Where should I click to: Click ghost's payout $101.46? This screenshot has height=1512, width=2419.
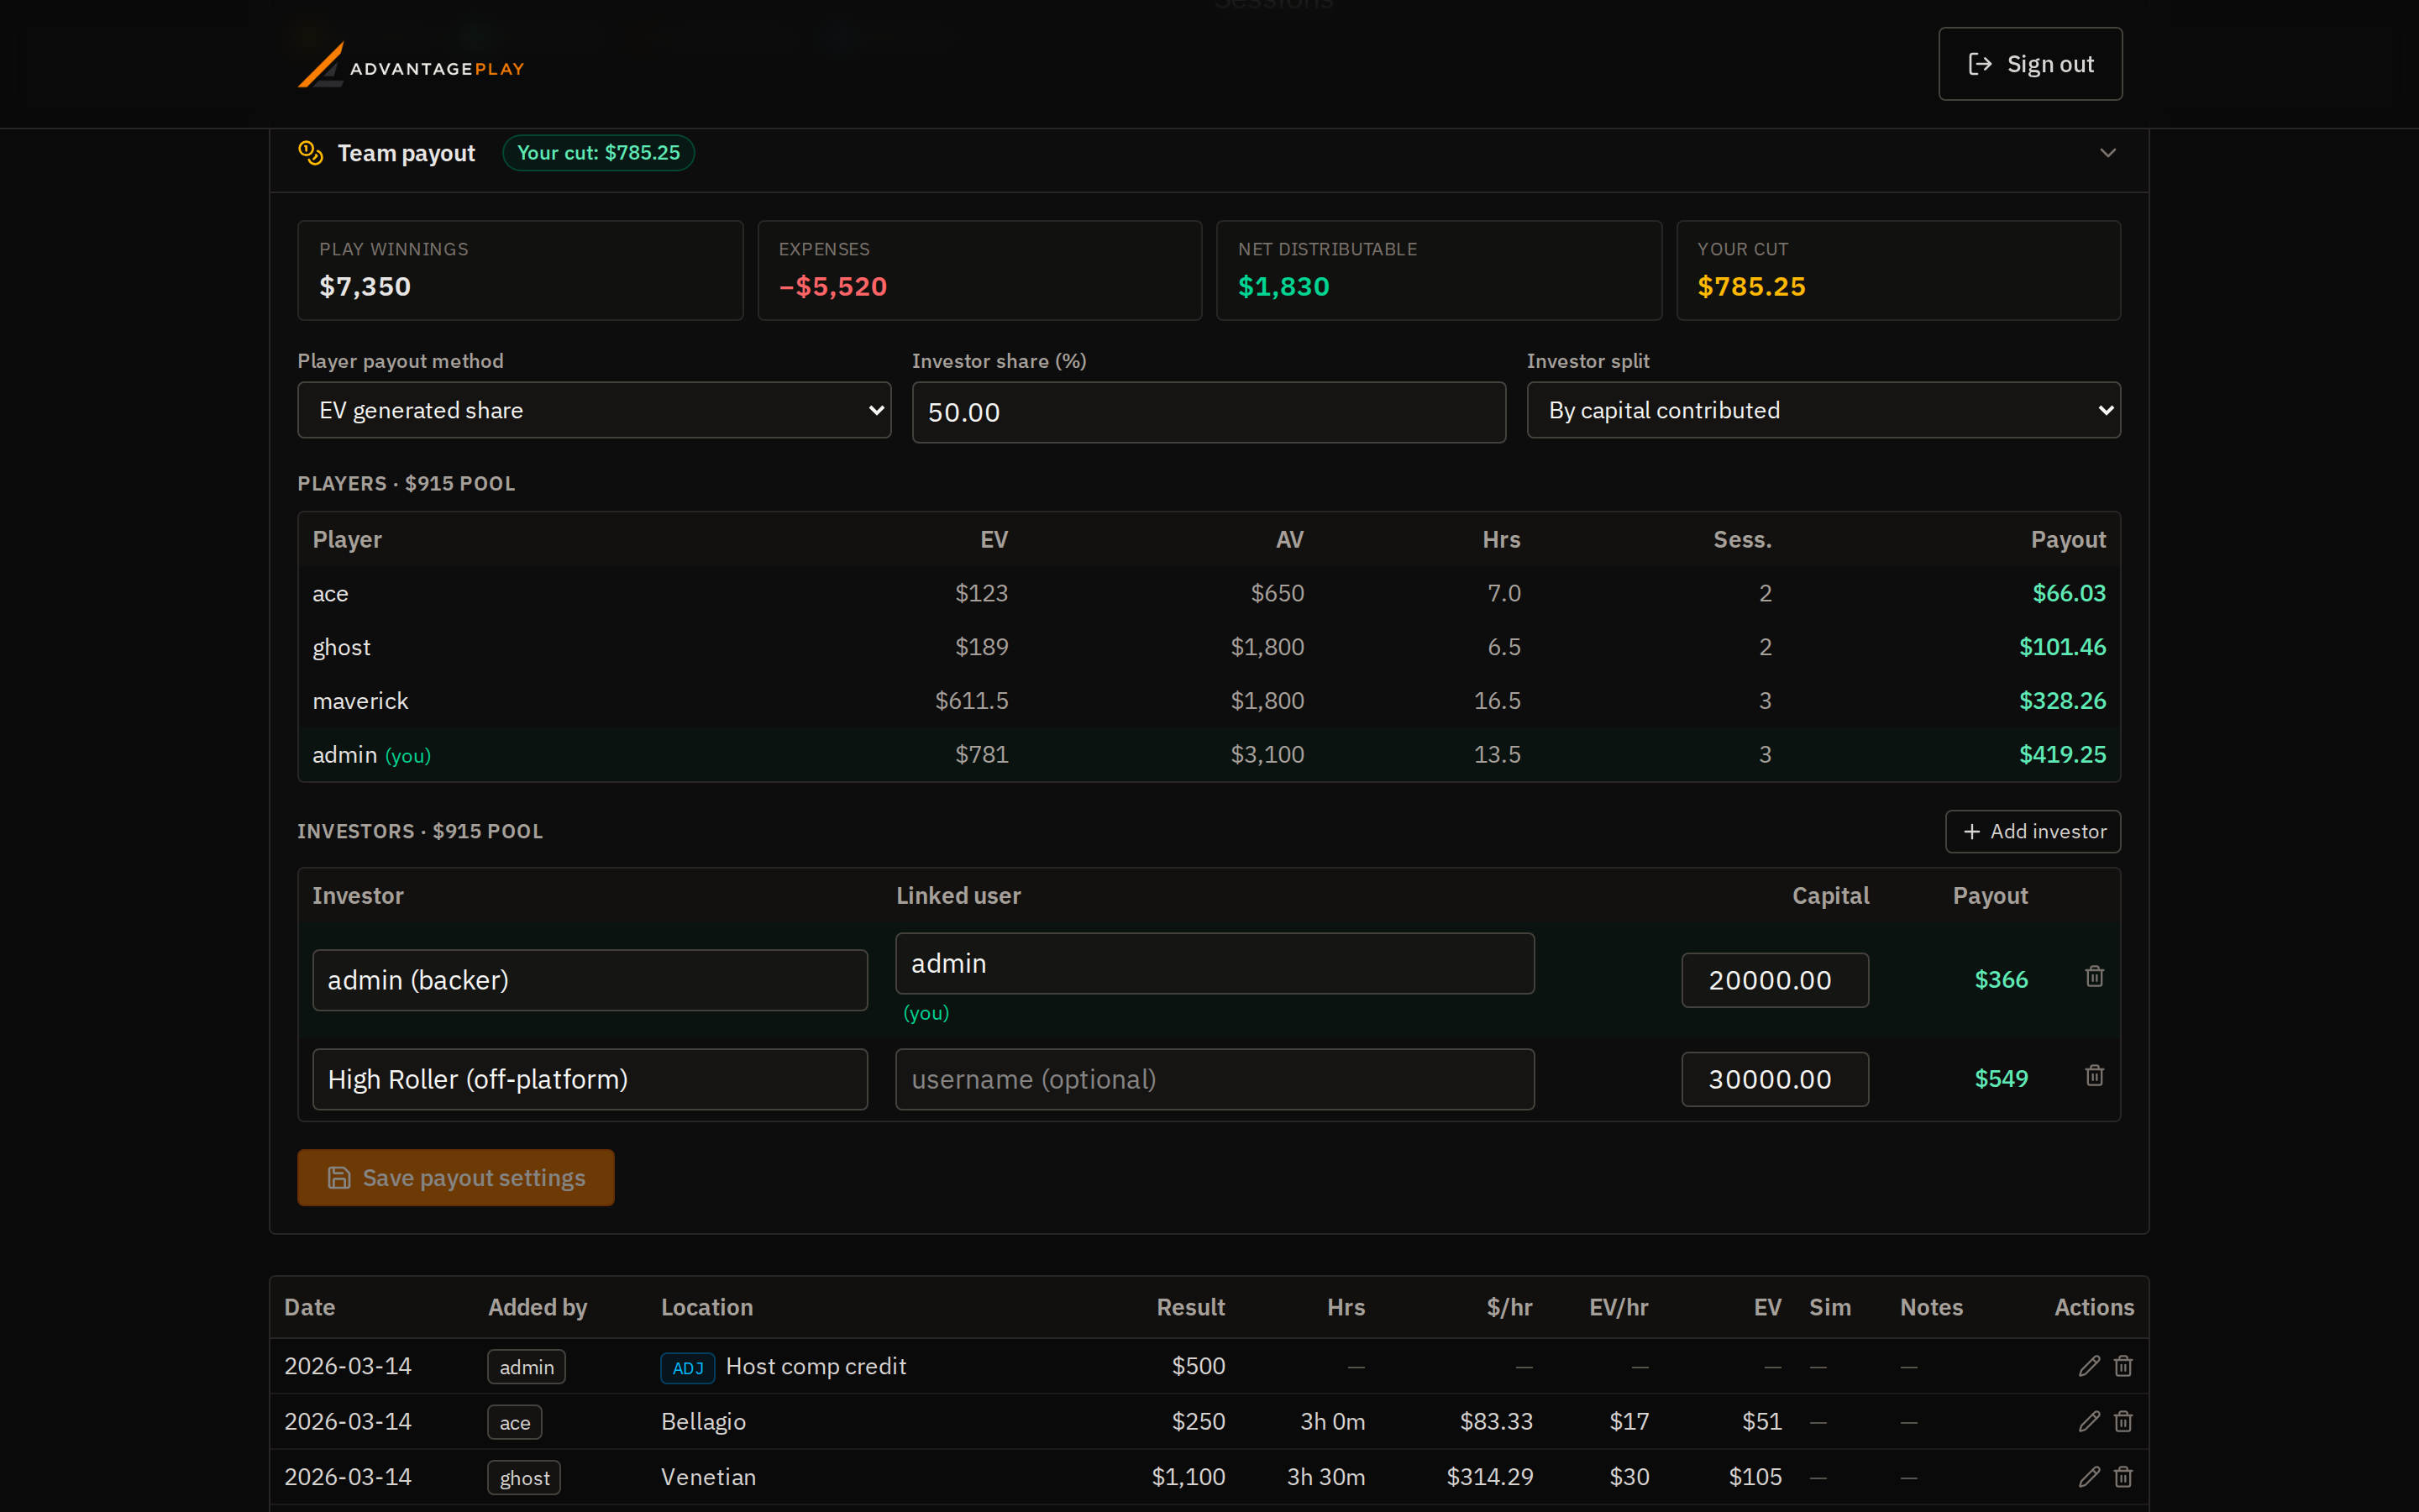pyautogui.click(x=2062, y=647)
